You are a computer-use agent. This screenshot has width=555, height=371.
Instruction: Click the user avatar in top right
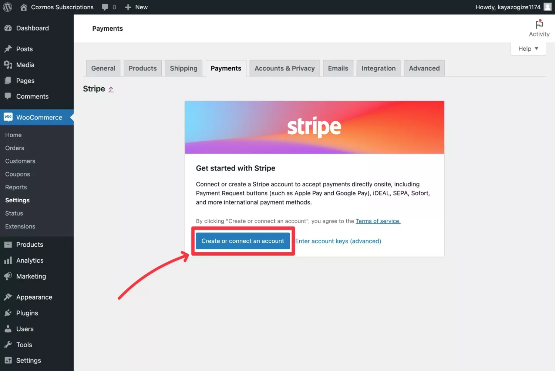(x=548, y=7)
